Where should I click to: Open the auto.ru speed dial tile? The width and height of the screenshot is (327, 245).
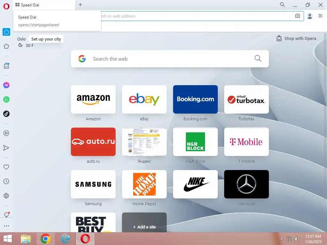coord(93,142)
